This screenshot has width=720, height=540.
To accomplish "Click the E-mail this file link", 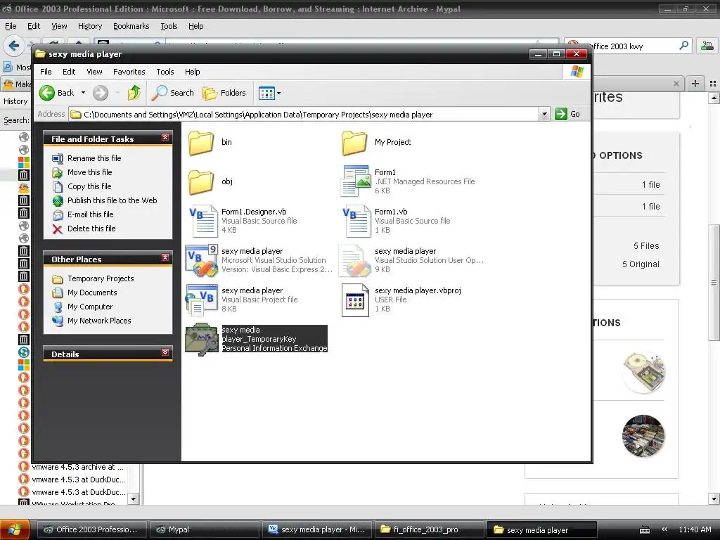I will [91, 215].
